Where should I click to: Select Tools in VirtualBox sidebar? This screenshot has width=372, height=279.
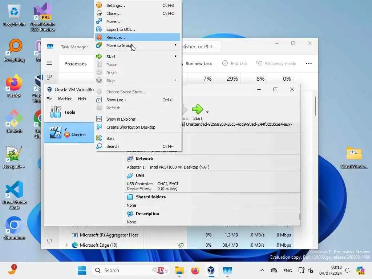tap(69, 112)
